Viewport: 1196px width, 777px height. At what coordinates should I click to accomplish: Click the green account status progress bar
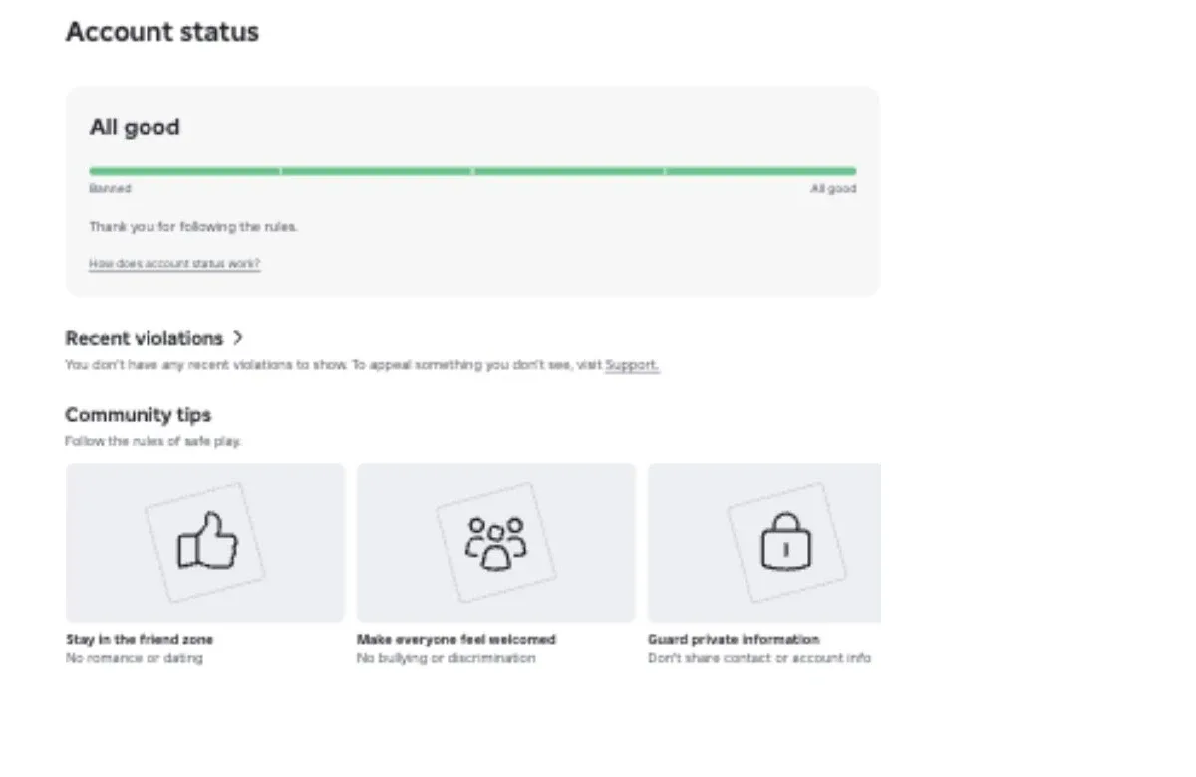coord(472,171)
